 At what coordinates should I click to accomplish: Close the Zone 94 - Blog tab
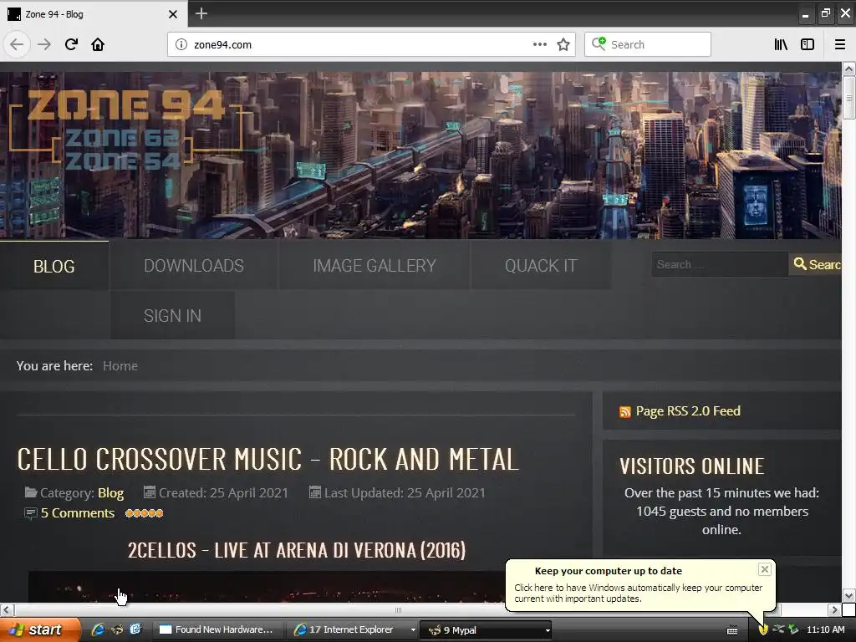coord(173,14)
